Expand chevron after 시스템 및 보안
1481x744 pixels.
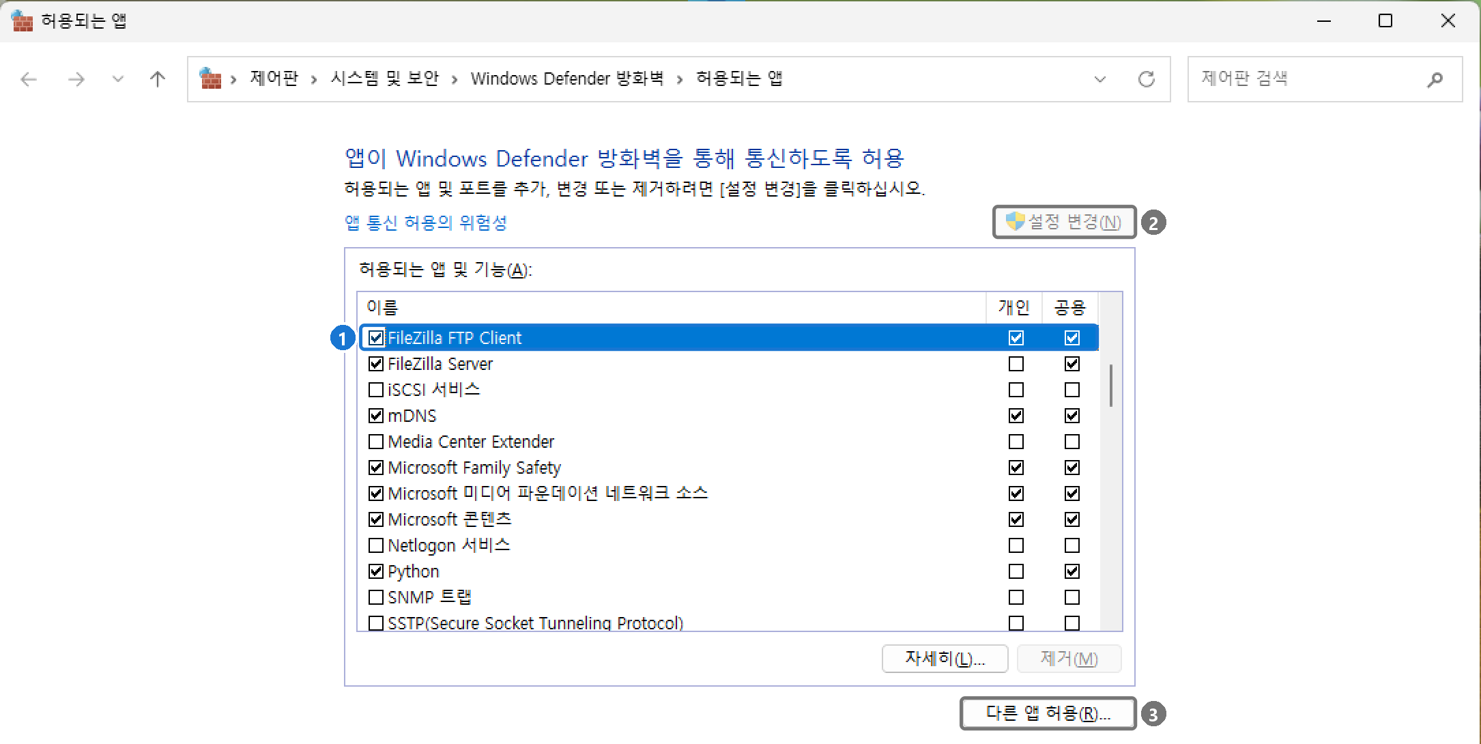pyautogui.click(x=455, y=80)
